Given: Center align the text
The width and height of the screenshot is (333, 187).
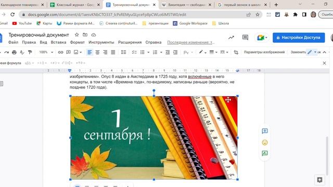Looking at the screenshot, I should click(x=97, y=52).
